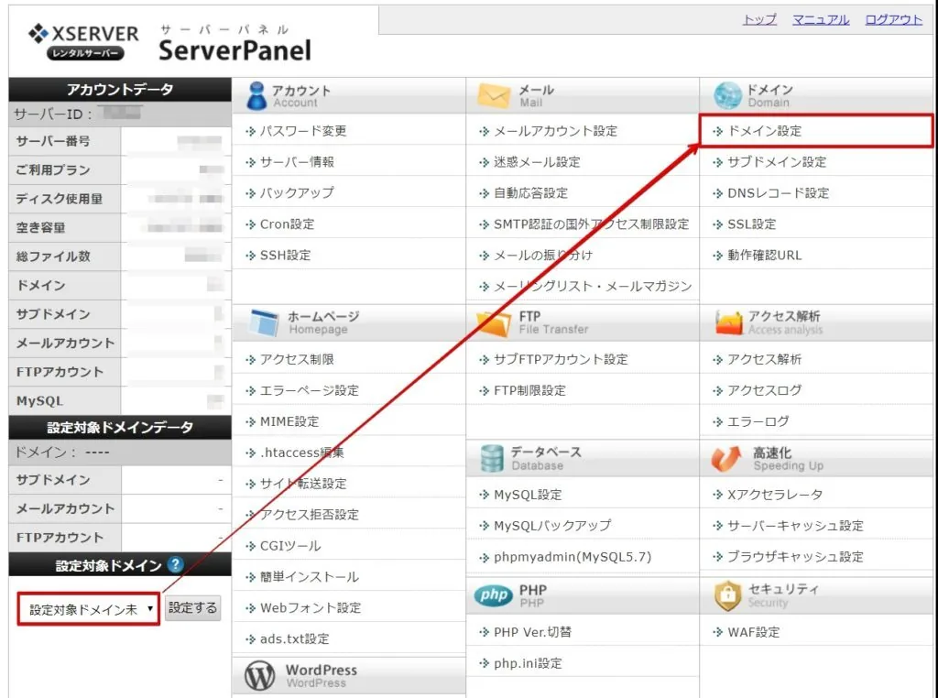The height and width of the screenshot is (698, 938).
Task: Open サブドメイン設定
Action: tap(777, 162)
